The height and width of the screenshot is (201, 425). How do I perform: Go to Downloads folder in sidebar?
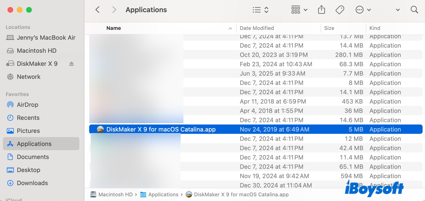[x=32, y=183]
